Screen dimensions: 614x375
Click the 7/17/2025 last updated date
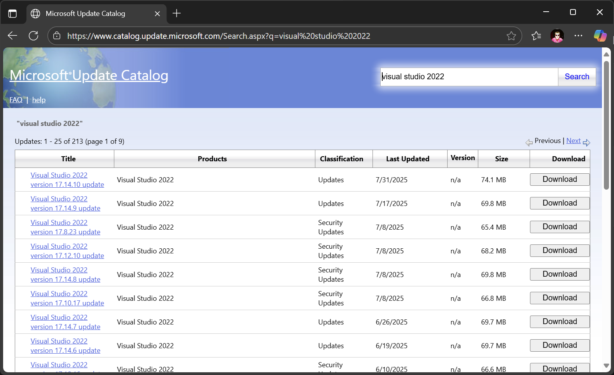click(392, 204)
